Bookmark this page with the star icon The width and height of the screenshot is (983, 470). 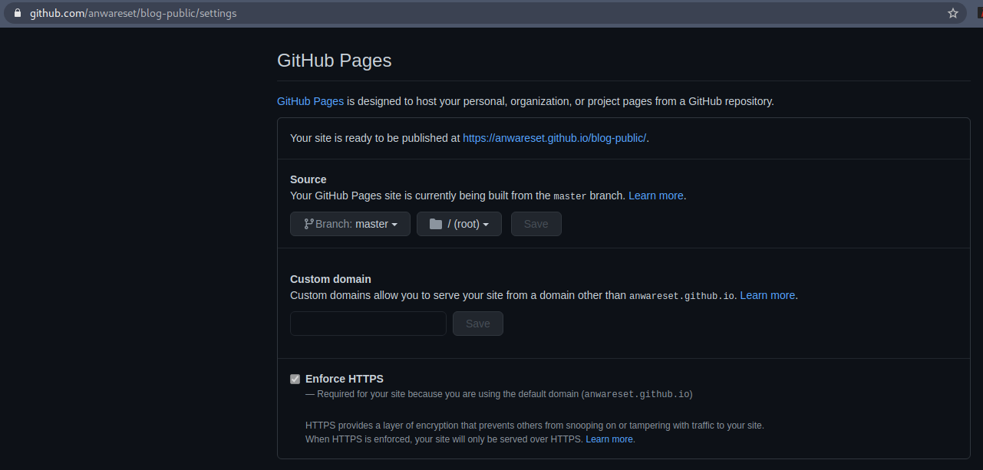(x=953, y=13)
